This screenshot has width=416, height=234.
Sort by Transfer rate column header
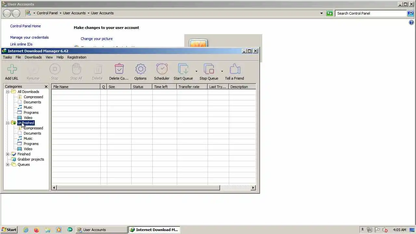click(x=192, y=87)
